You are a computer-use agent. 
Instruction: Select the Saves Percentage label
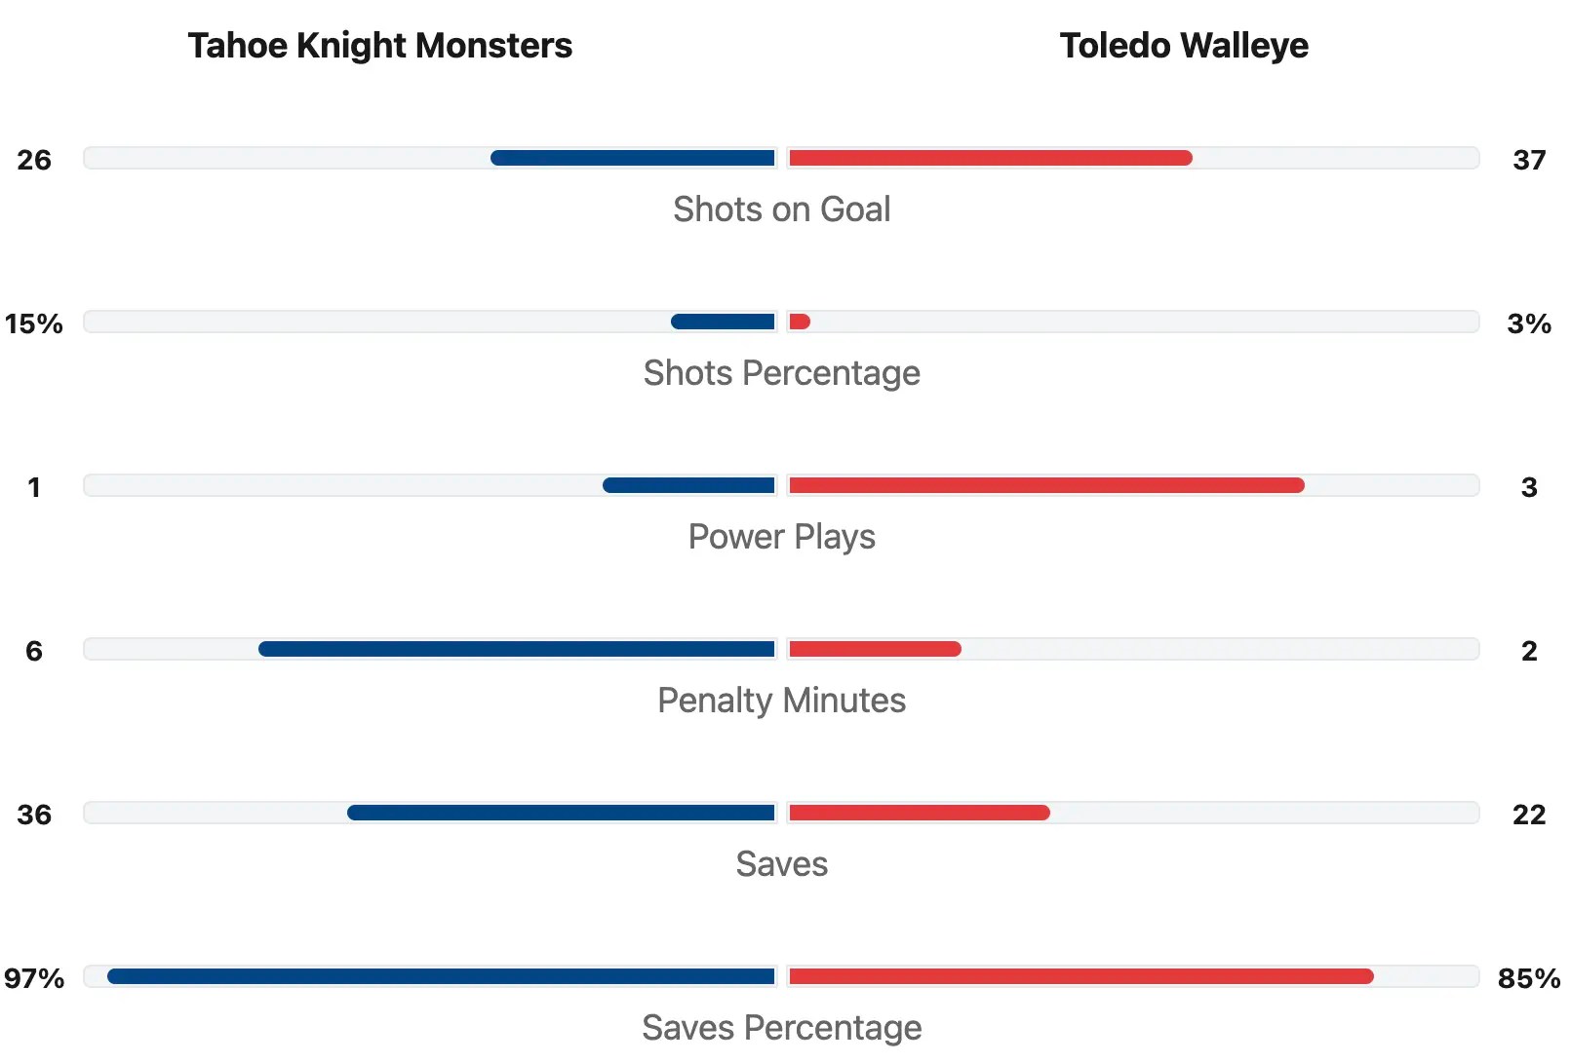(x=781, y=1028)
